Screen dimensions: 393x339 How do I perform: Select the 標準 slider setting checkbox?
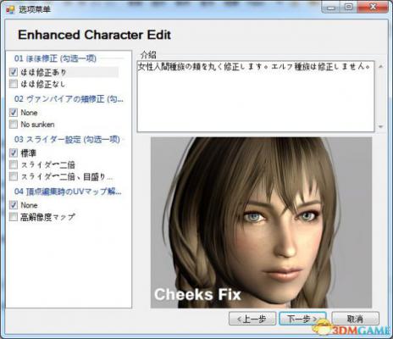(x=14, y=153)
